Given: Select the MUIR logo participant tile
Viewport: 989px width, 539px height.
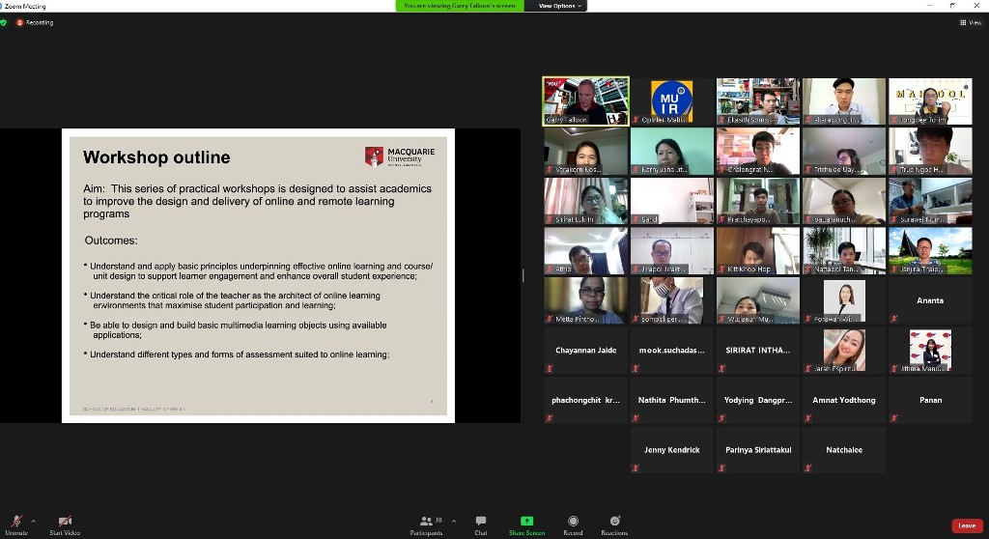Looking at the screenshot, I should click(671, 101).
